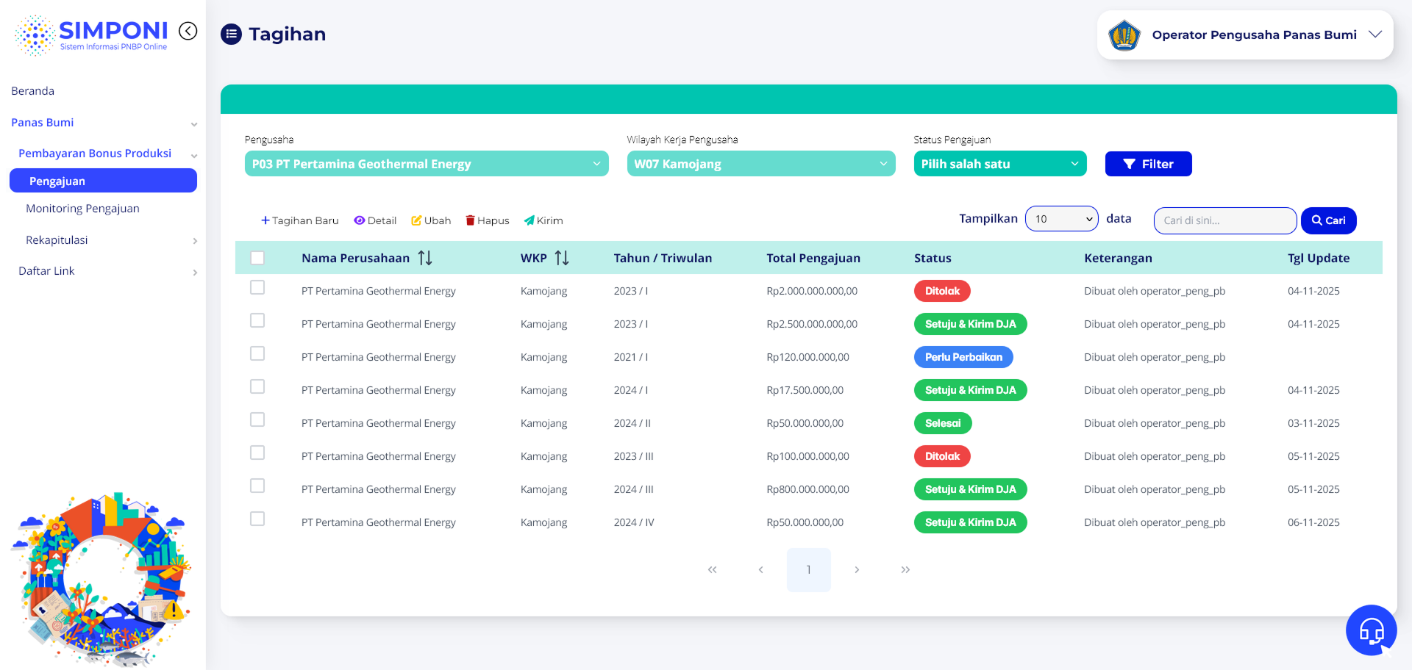
Task: Click the Keterangan column header
Action: pos(1118,258)
